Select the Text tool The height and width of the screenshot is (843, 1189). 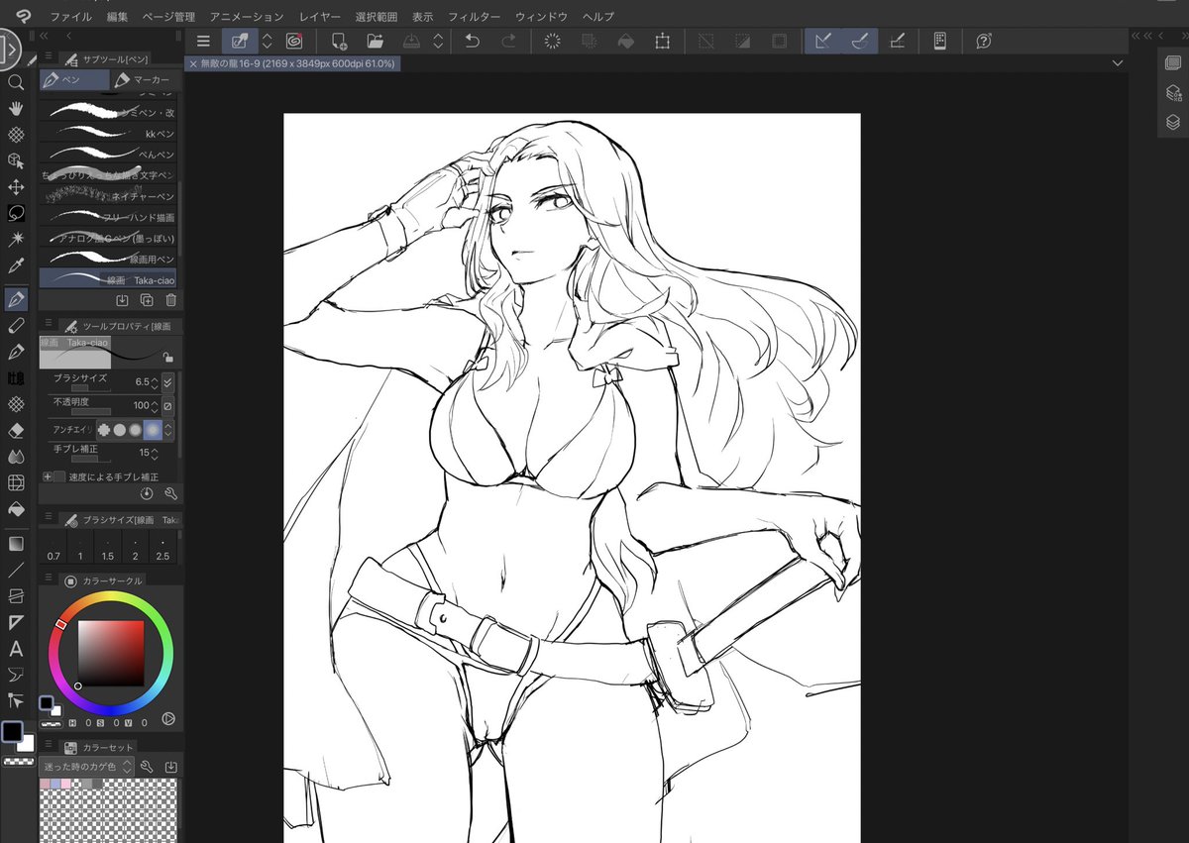click(x=15, y=648)
